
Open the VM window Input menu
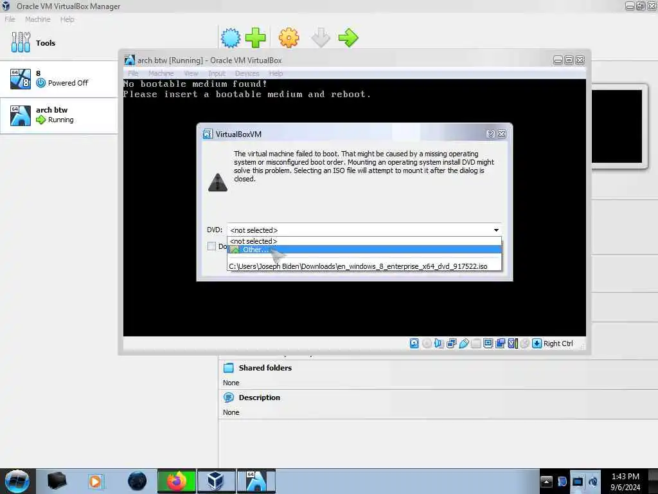pyautogui.click(x=217, y=73)
